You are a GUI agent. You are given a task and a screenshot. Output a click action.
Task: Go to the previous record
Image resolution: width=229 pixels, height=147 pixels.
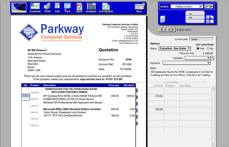[x=165, y=30]
